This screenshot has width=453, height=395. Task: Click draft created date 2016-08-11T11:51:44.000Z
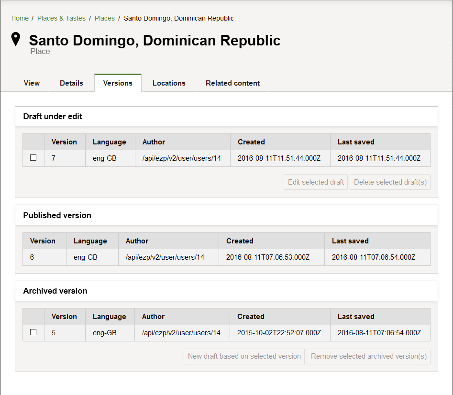[x=279, y=158]
